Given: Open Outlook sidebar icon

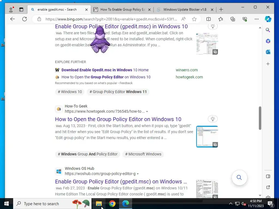Looking at the screenshot, I should (x=268, y=52).
